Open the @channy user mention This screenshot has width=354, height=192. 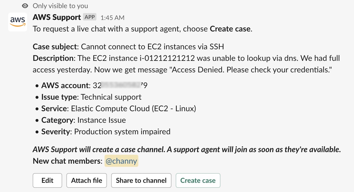(x=121, y=161)
